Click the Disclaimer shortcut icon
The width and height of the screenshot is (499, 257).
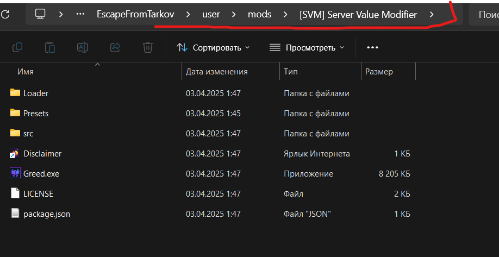15,153
